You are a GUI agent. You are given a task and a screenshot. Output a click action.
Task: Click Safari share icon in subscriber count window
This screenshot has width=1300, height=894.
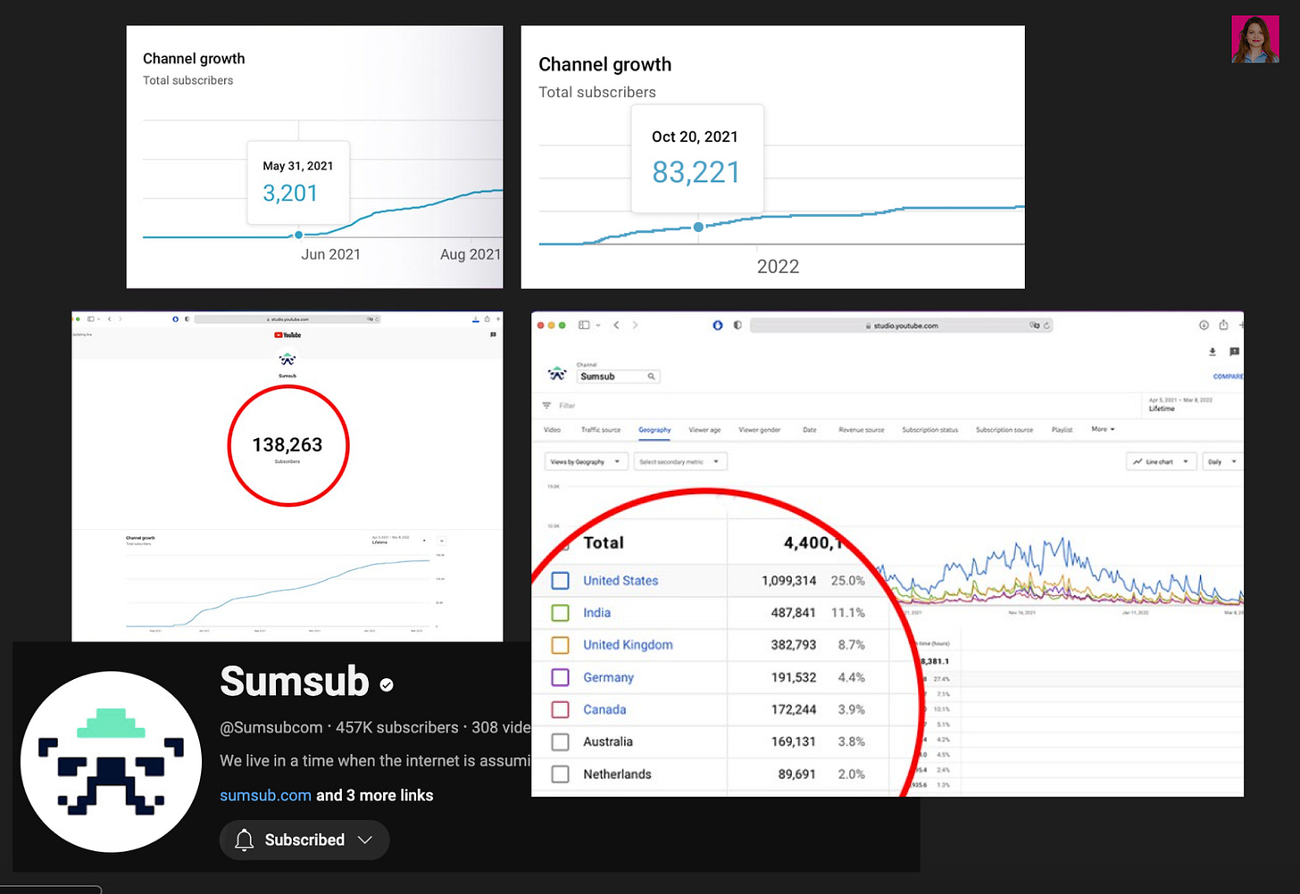(x=487, y=319)
